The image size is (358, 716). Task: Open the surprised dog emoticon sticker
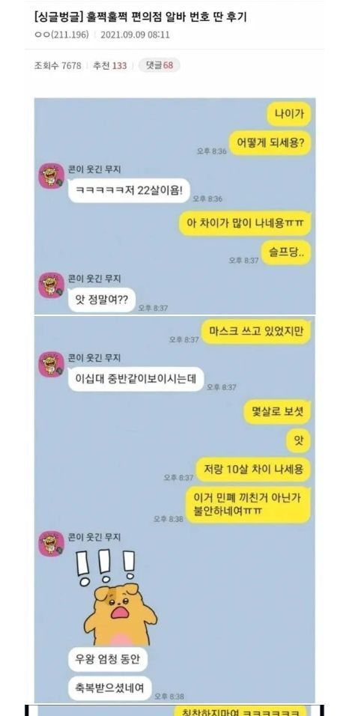[117, 598]
